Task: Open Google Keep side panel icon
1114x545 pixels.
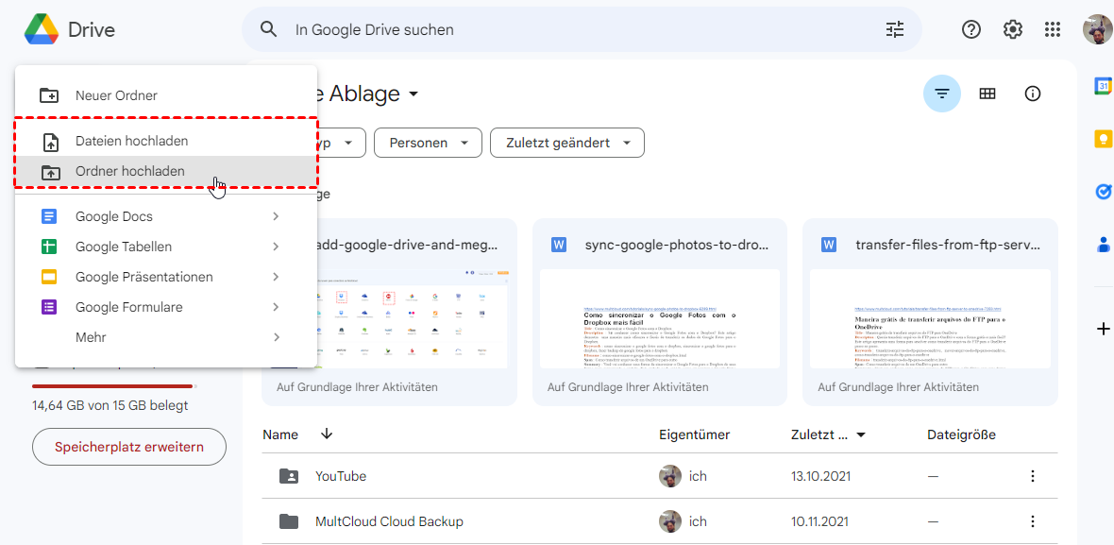Action: coord(1102,139)
